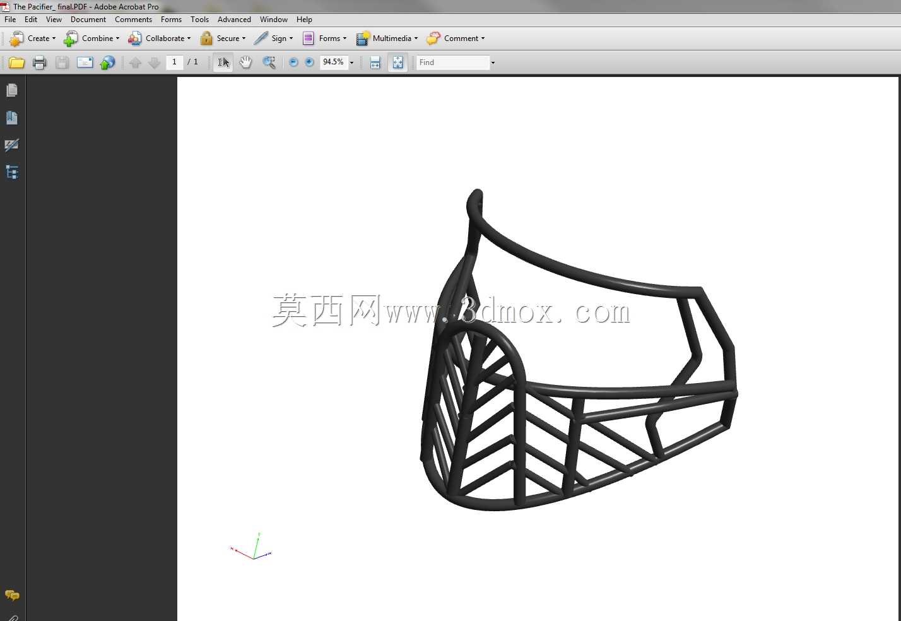Choose the Select tool cursor icon
901x621 pixels.
pyautogui.click(x=223, y=62)
